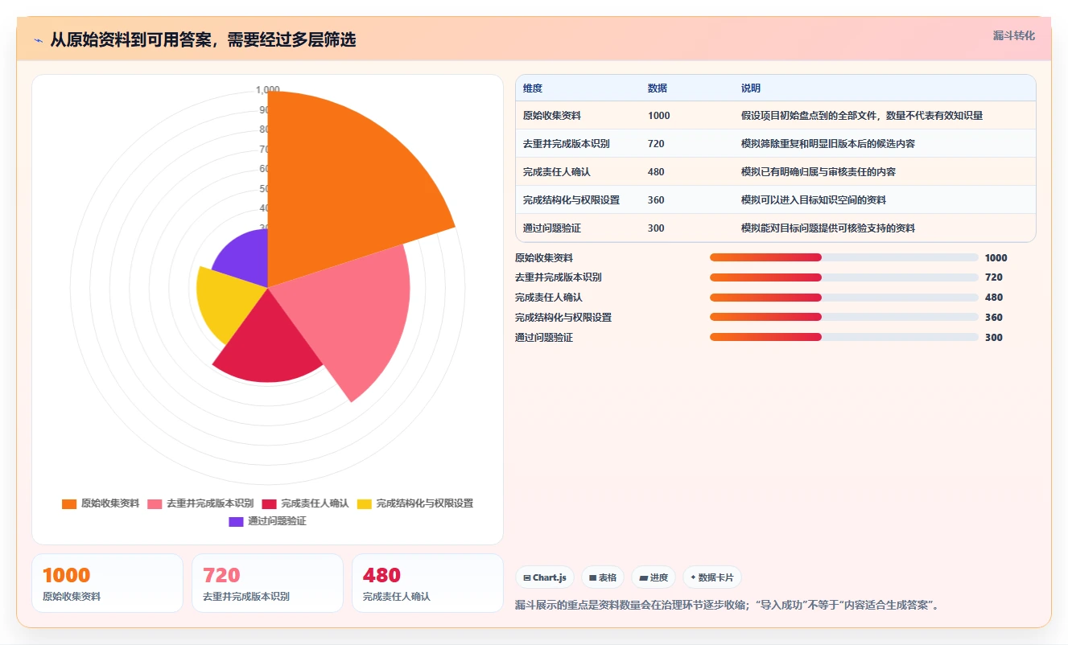This screenshot has height=645, width=1068.
Task: Toggle the purple 通过问题验证 legend item
Action: coord(267,521)
